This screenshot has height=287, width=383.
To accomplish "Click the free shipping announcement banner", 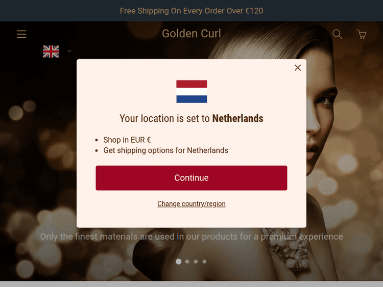I will 192,11.
